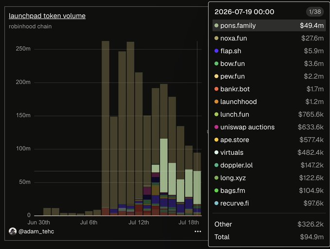Select the doppler.lol legend row
Screen dimensions: 330x249
coord(269,165)
